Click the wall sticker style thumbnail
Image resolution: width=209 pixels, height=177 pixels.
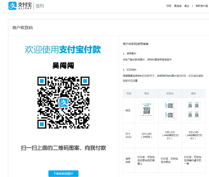[x=147, y=110]
